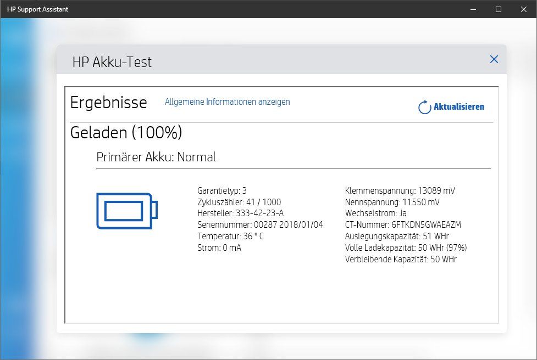The height and width of the screenshot is (360, 537).
Task: Click 'Wechselstrom: Ja' value
Action: [x=376, y=213]
